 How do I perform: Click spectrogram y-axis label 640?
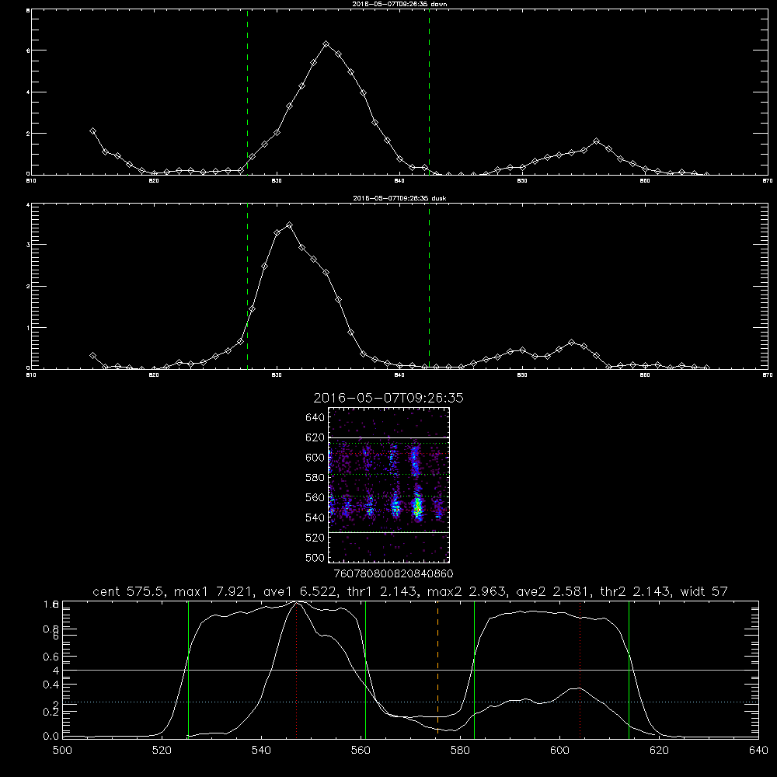315,418
